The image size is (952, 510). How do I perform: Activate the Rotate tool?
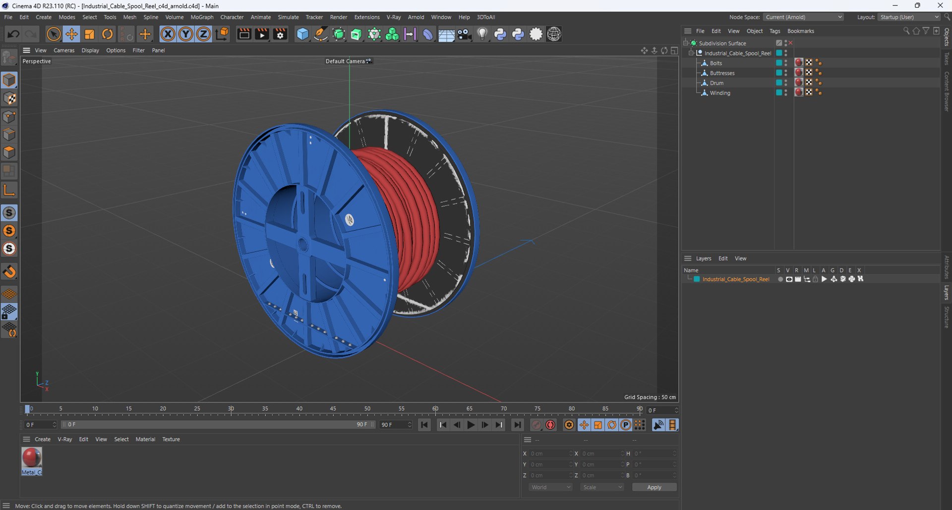tap(108, 34)
